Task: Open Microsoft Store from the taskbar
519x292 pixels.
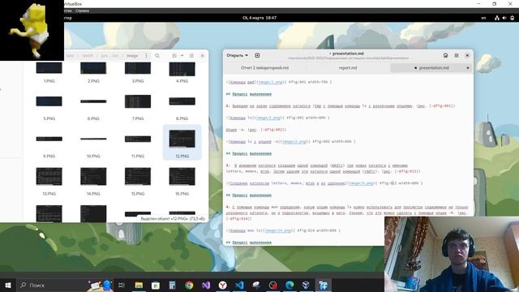Action: click(x=156, y=285)
